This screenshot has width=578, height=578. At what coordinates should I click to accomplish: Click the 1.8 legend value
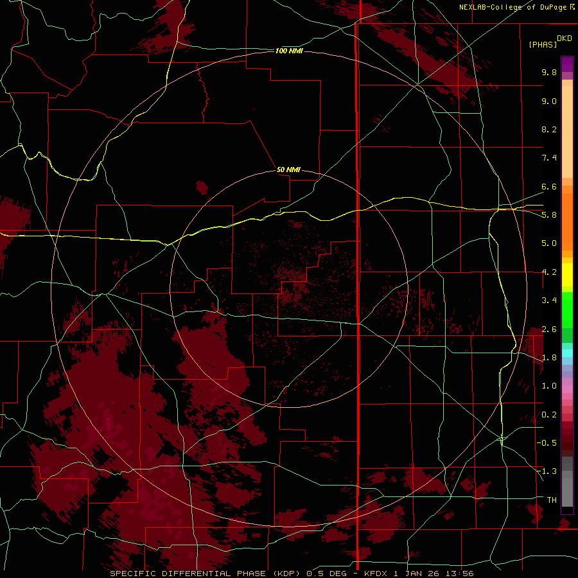(x=549, y=358)
